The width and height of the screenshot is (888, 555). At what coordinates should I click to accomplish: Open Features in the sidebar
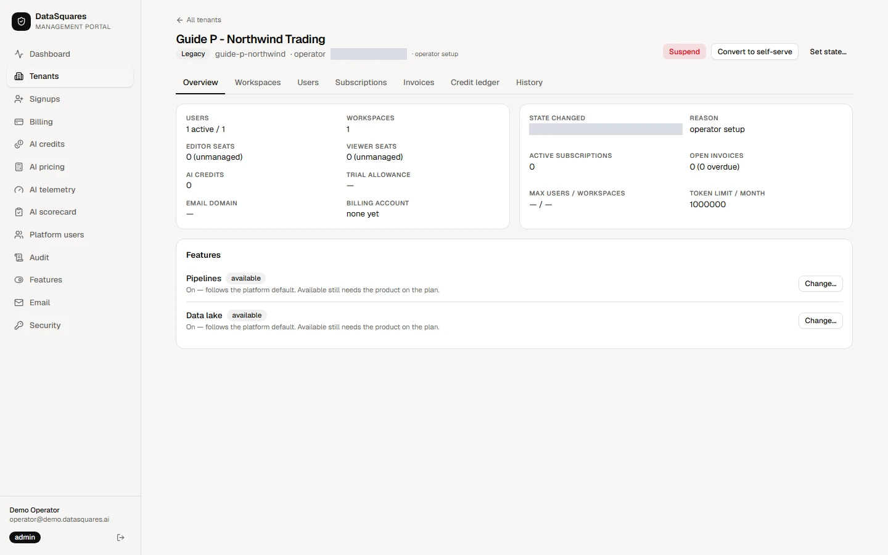[x=70, y=280]
